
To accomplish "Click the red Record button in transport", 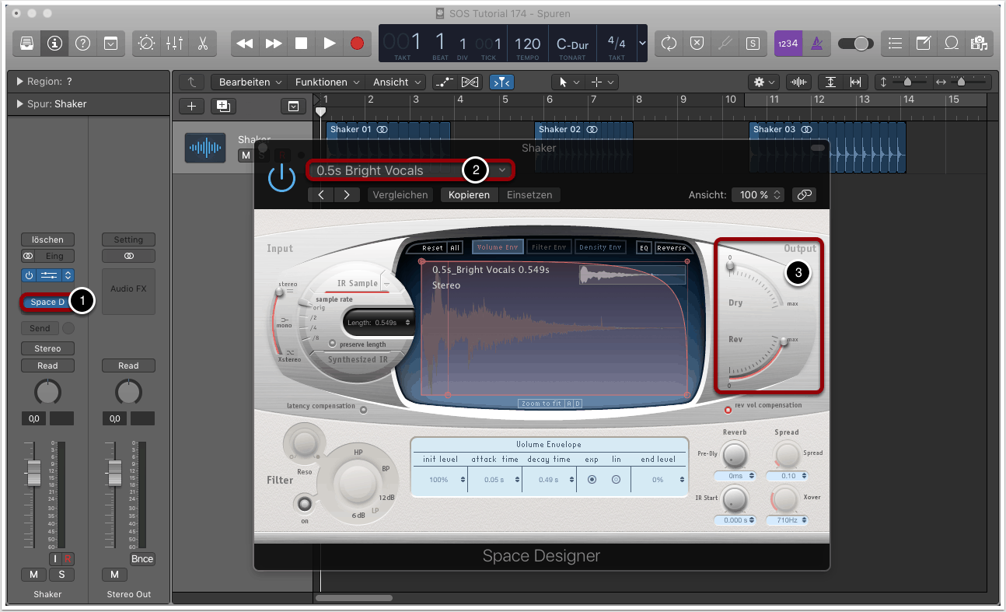I will pyautogui.click(x=357, y=44).
